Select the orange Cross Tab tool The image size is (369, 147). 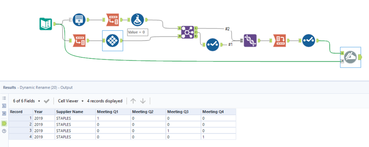[x=279, y=40]
